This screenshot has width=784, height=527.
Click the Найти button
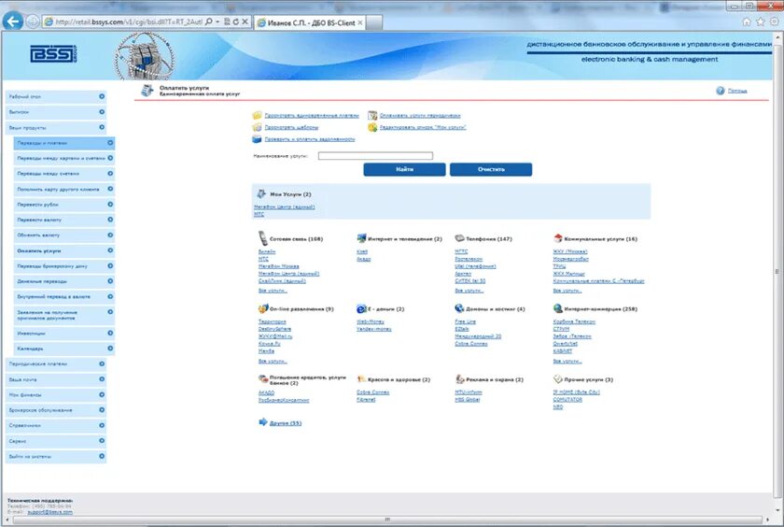click(x=404, y=169)
